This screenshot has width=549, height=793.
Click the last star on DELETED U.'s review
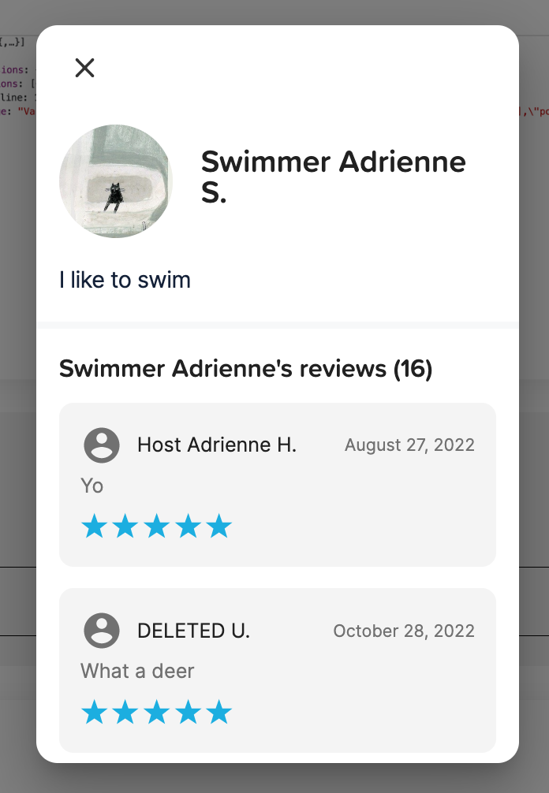[x=218, y=712]
